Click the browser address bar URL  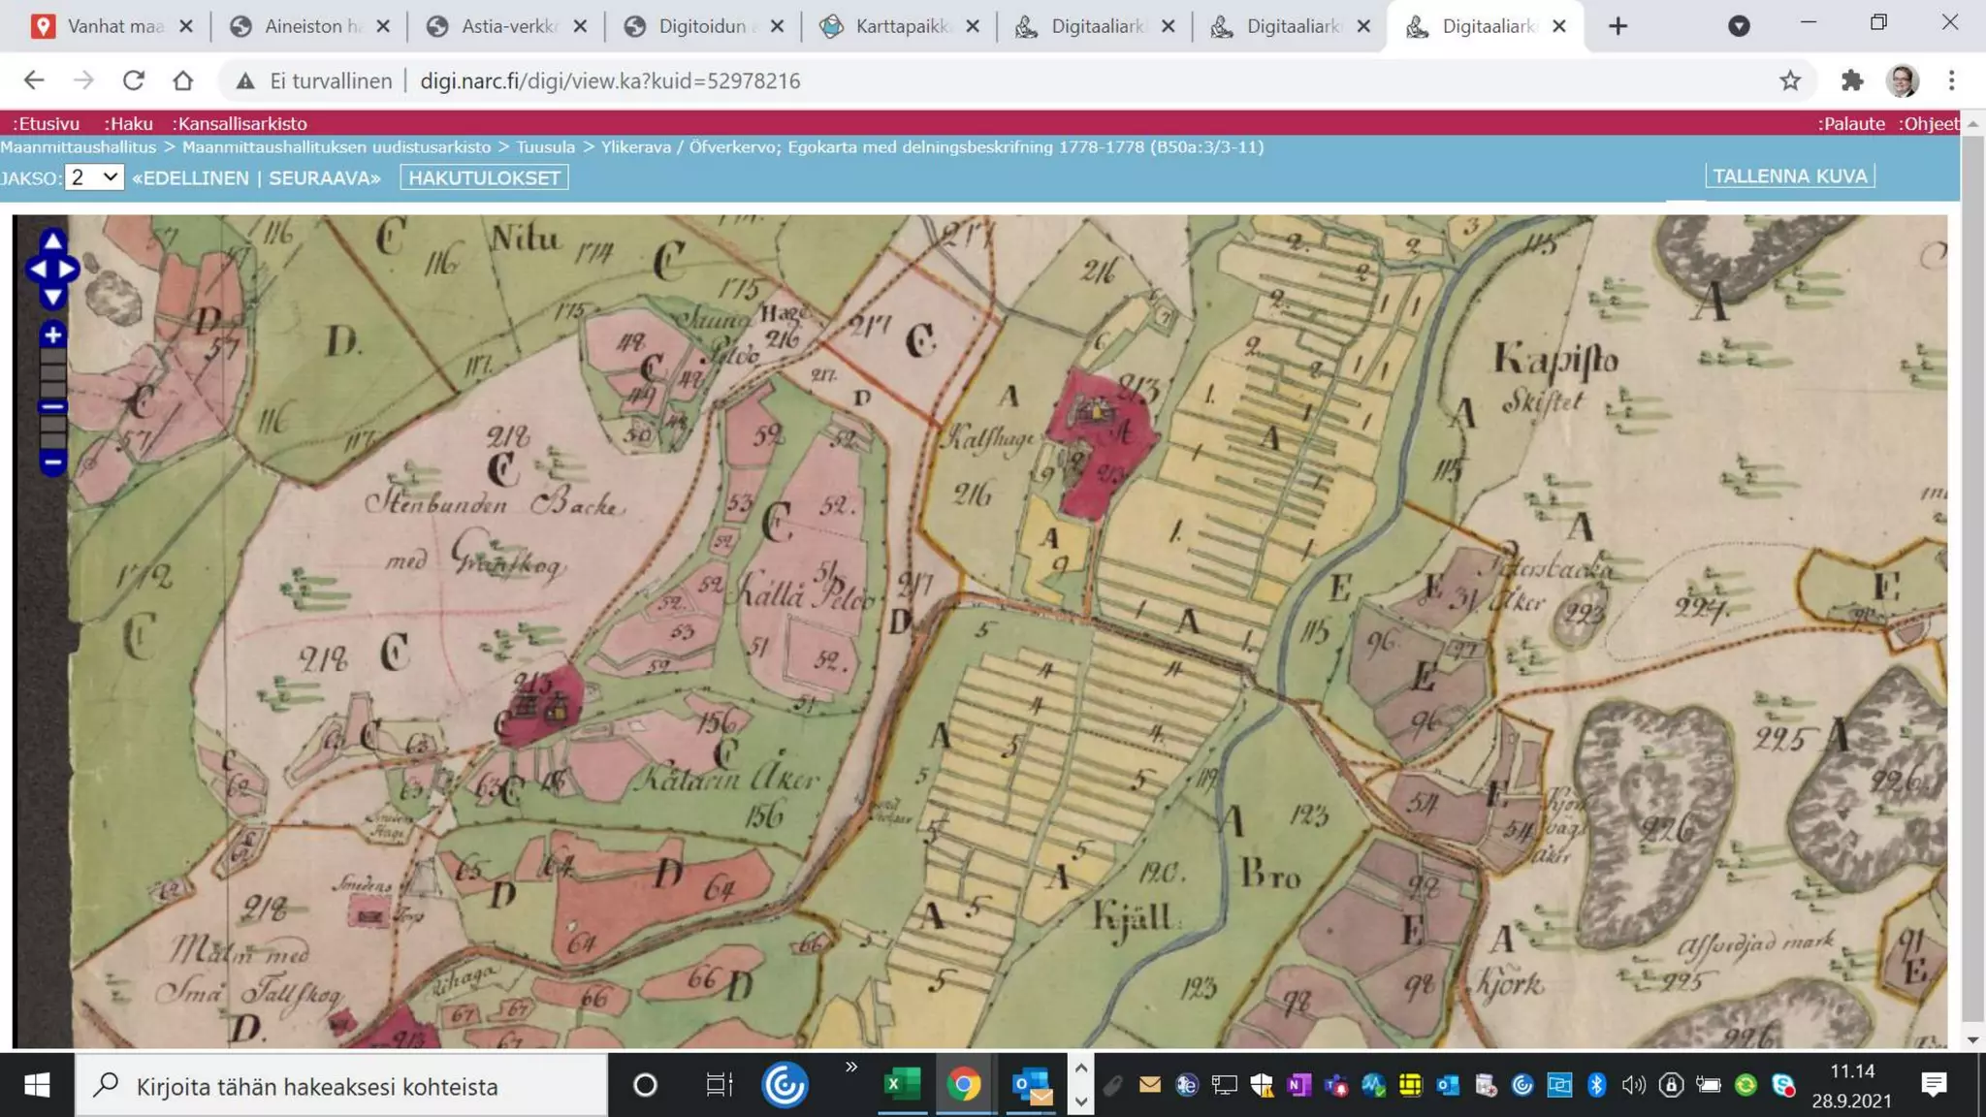[610, 80]
